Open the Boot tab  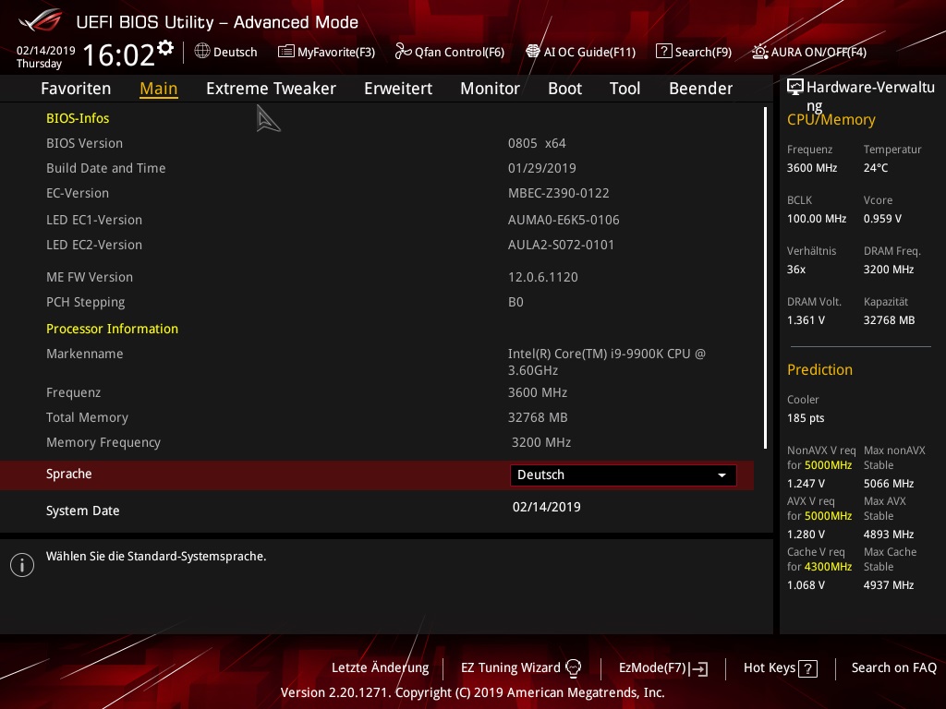(564, 89)
